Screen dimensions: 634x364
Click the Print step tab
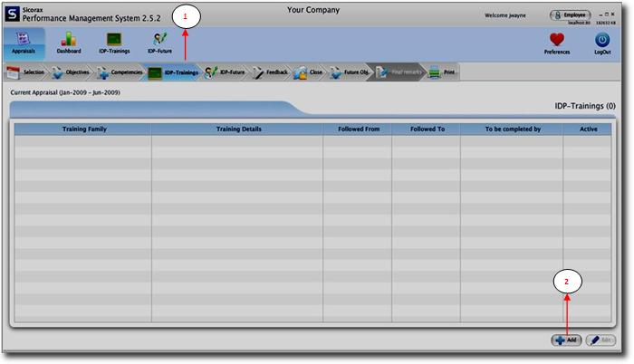click(x=444, y=72)
